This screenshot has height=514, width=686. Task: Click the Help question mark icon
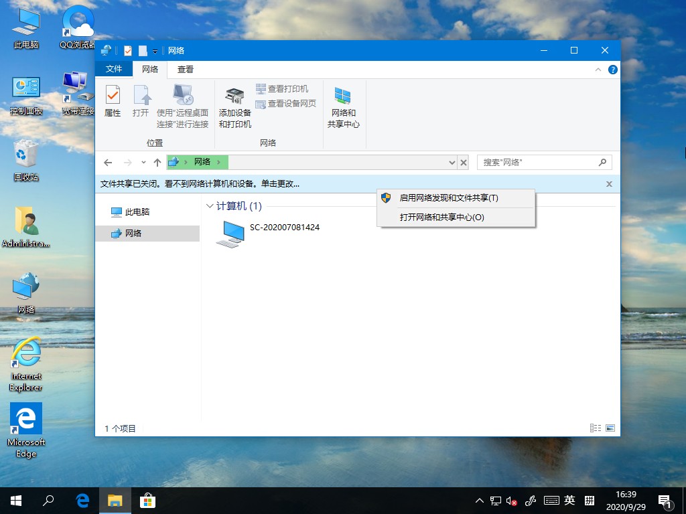tap(613, 70)
